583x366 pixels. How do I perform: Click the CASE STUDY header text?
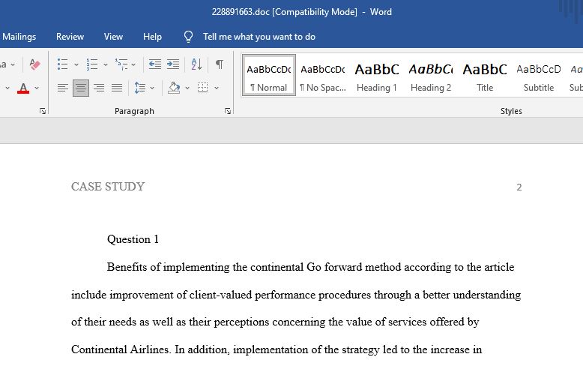pos(108,186)
